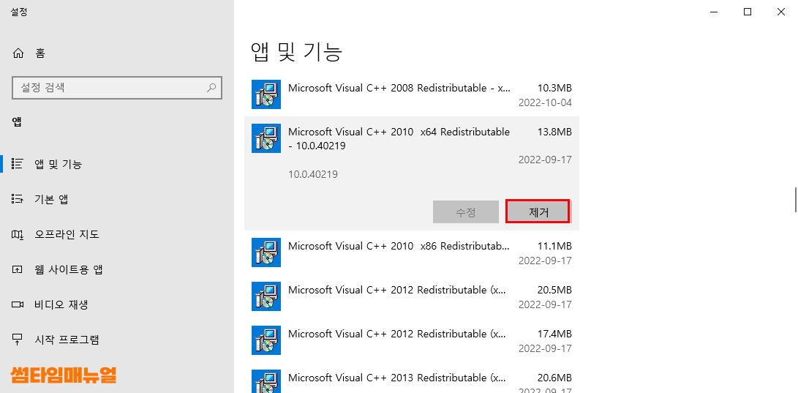Viewport: 798px width, 393px height.
Task: Close the 설정 window
Action: 780,12
